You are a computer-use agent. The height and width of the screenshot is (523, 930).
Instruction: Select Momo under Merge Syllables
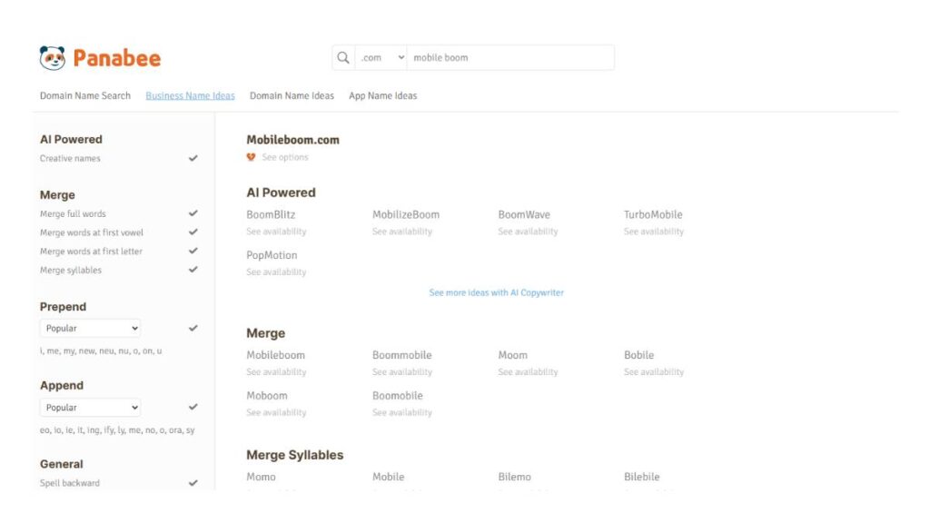tap(261, 477)
